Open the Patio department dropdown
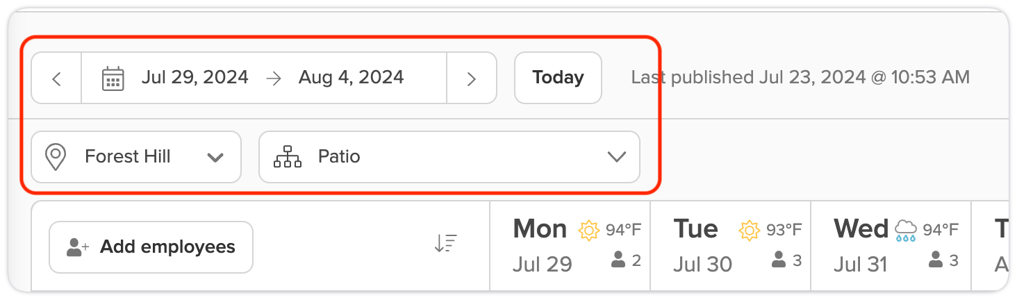1017x300 pixels. tap(449, 157)
